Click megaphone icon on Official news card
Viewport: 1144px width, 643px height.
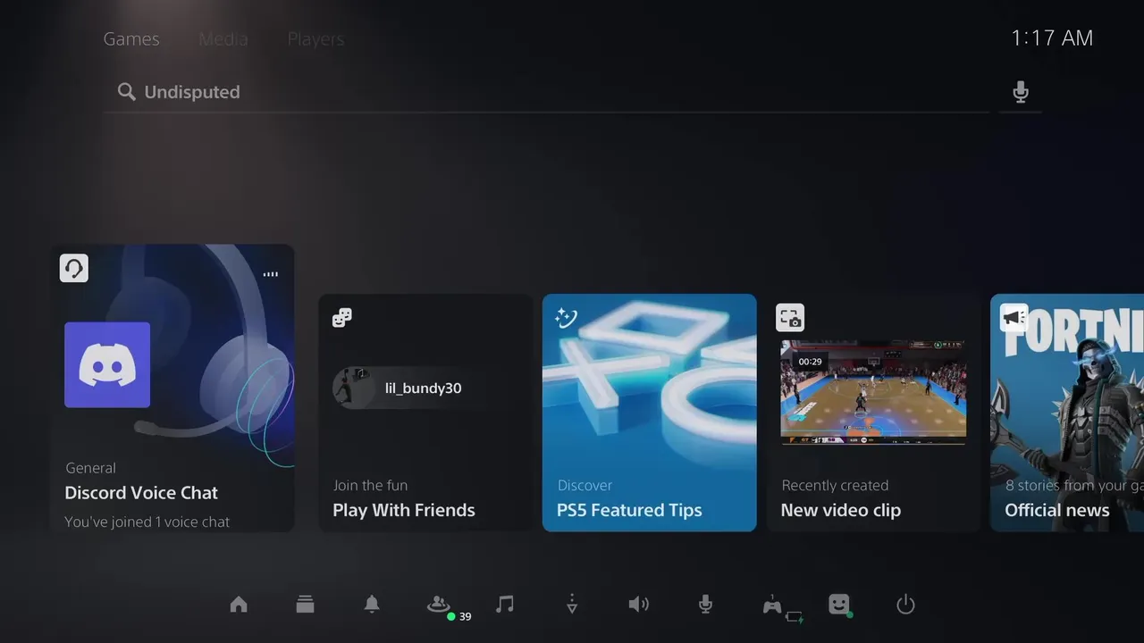point(1014,318)
